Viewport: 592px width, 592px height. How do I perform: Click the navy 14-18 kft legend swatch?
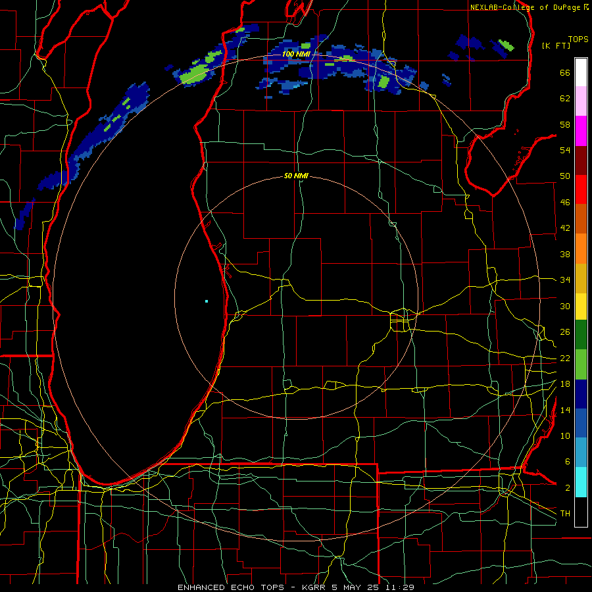[x=581, y=394]
